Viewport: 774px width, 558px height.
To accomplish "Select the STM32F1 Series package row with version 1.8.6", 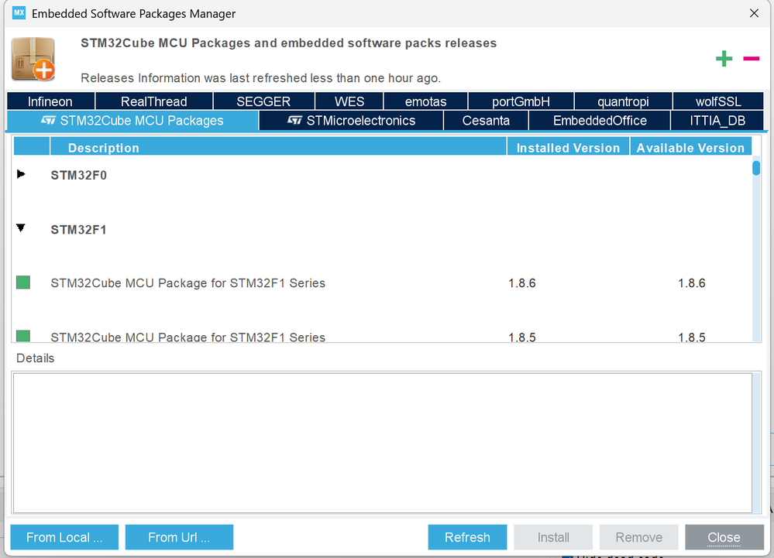I will (x=382, y=283).
